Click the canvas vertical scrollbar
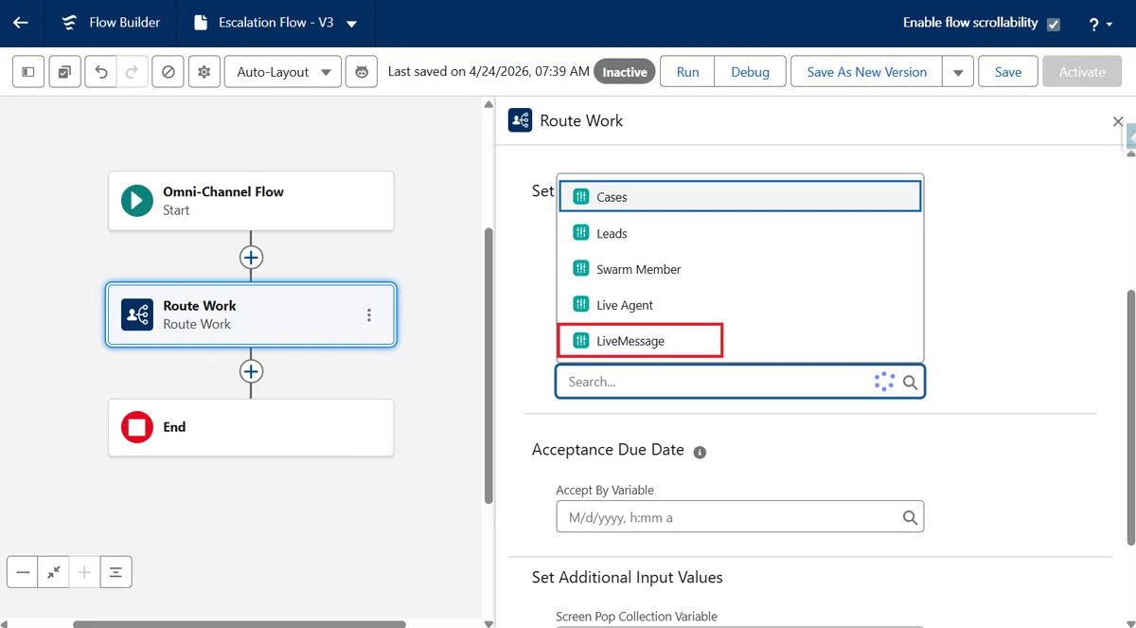This screenshot has height=628, width=1136. pos(488,365)
